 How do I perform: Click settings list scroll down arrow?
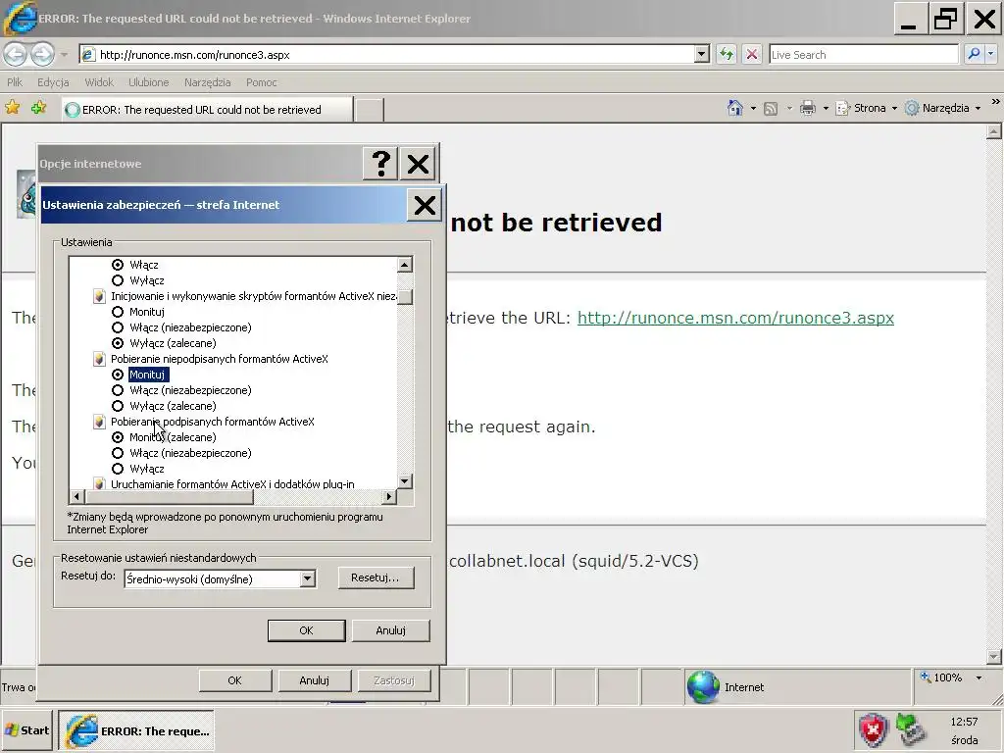(405, 480)
